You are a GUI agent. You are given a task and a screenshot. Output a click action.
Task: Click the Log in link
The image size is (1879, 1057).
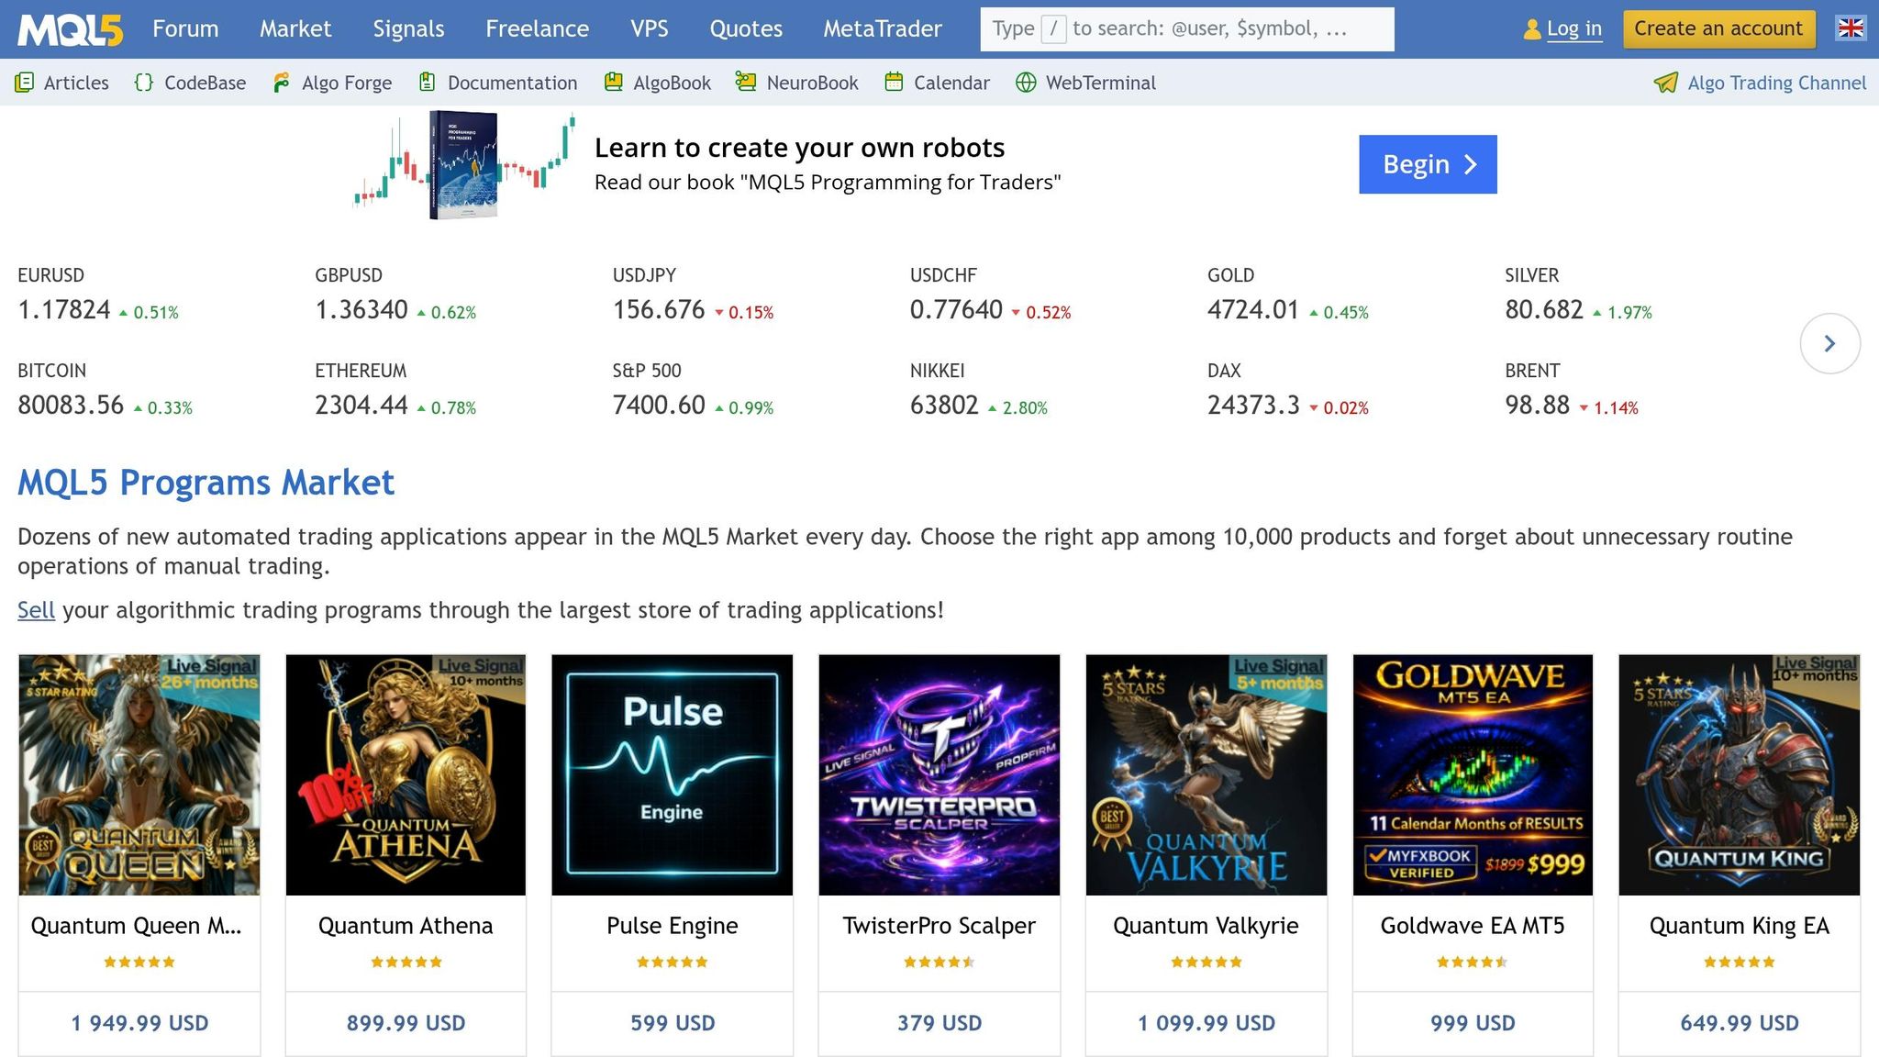pyautogui.click(x=1574, y=28)
